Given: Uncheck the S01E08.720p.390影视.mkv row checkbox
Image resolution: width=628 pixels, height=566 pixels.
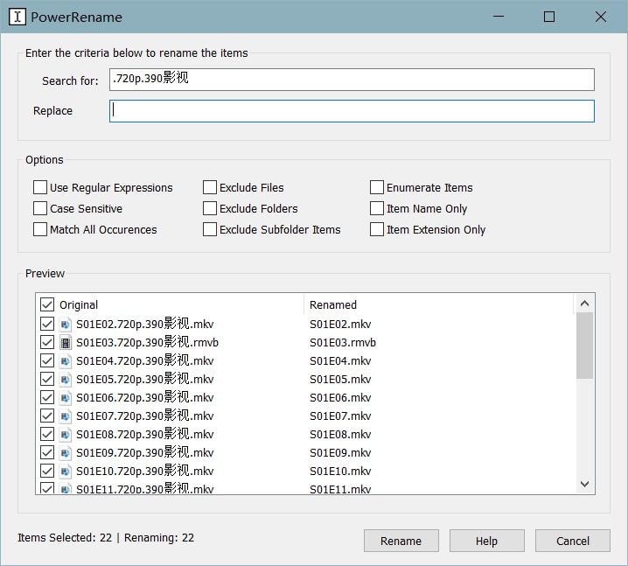Looking at the screenshot, I should click(x=47, y=434).
